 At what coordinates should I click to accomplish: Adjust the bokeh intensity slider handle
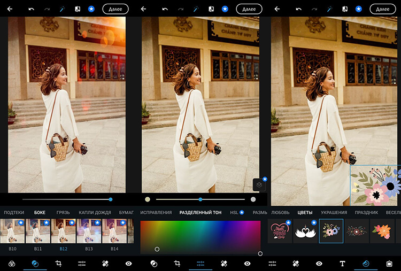pos(111,199)
